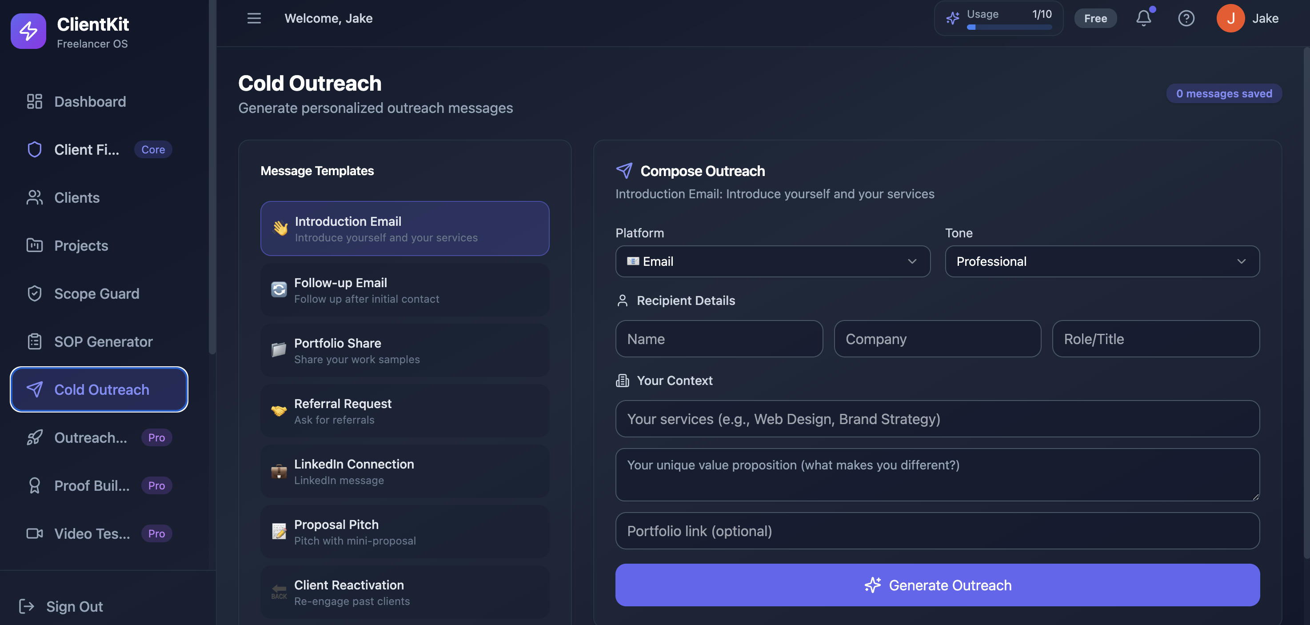Click the ClientKit lightning logo
The width and height of the screenshot is (1310, 625).
tap(28, 31)
